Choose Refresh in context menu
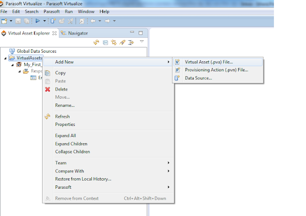The image size is (306, 216). 108,116
